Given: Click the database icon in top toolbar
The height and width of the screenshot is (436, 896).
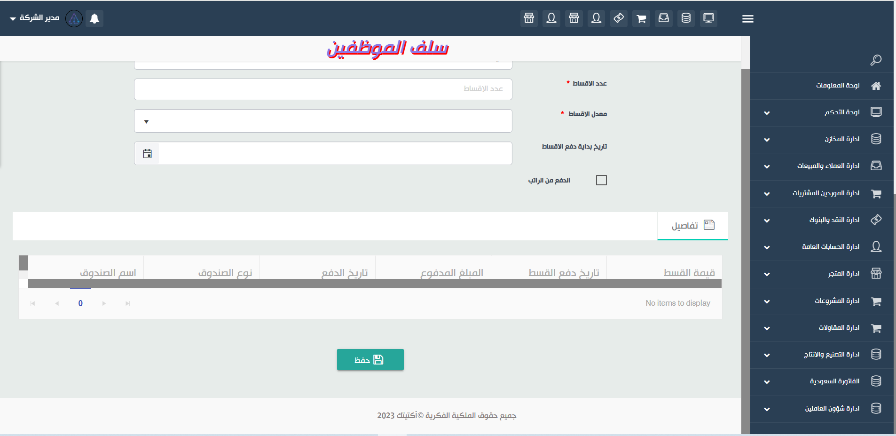Looking at the screenshot, I should coord(686,18).
